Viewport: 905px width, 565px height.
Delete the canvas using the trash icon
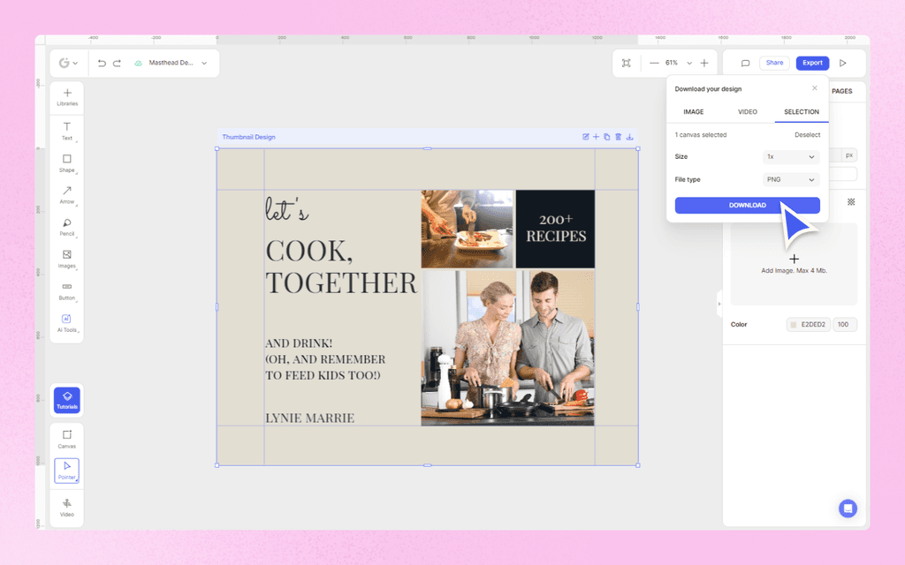pos(618,137)
